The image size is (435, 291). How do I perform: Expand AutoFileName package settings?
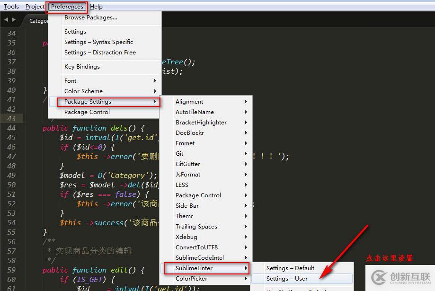coord(206,112)
